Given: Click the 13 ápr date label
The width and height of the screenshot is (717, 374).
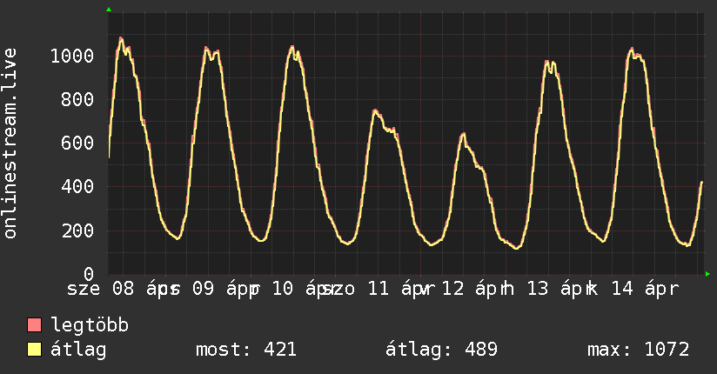Looking at the screenshot, I should point(560,289).
